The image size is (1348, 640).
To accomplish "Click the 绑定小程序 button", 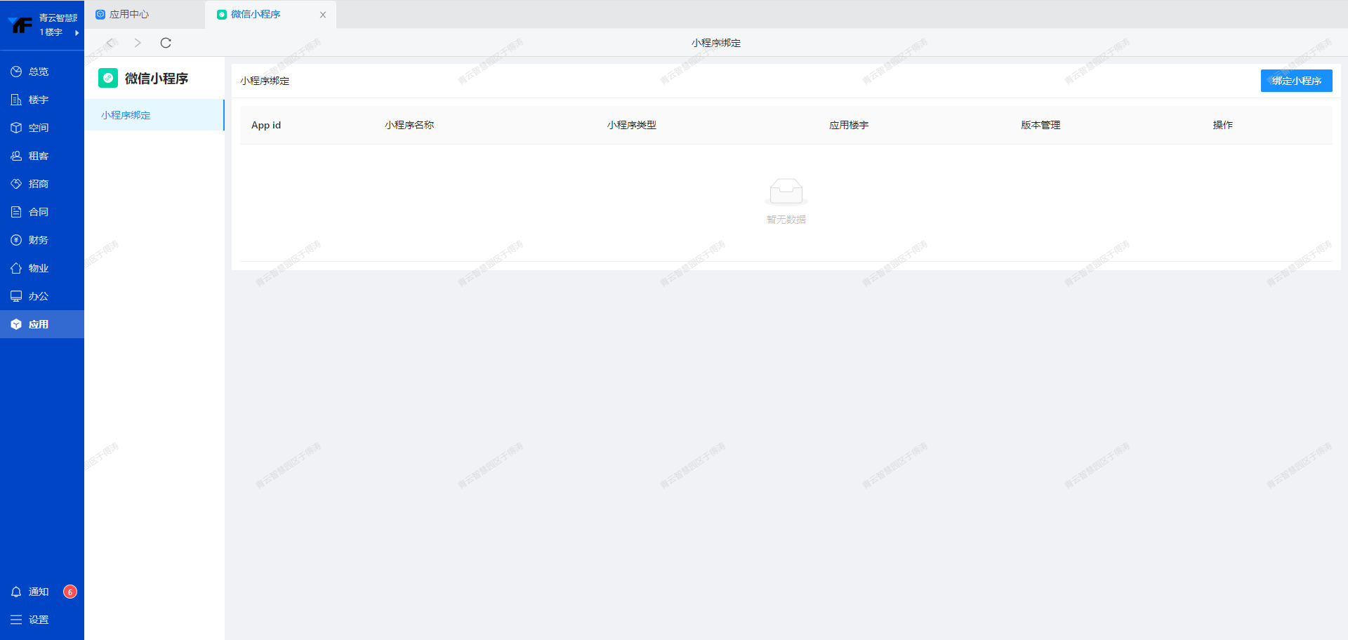I will pos(1296,81).
